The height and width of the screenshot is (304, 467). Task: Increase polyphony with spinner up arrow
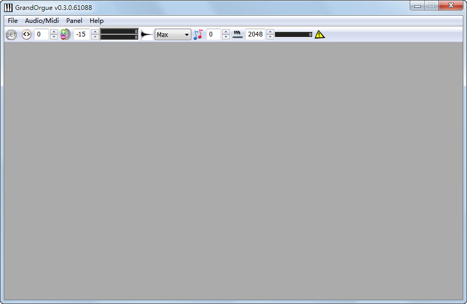(270, 32)
